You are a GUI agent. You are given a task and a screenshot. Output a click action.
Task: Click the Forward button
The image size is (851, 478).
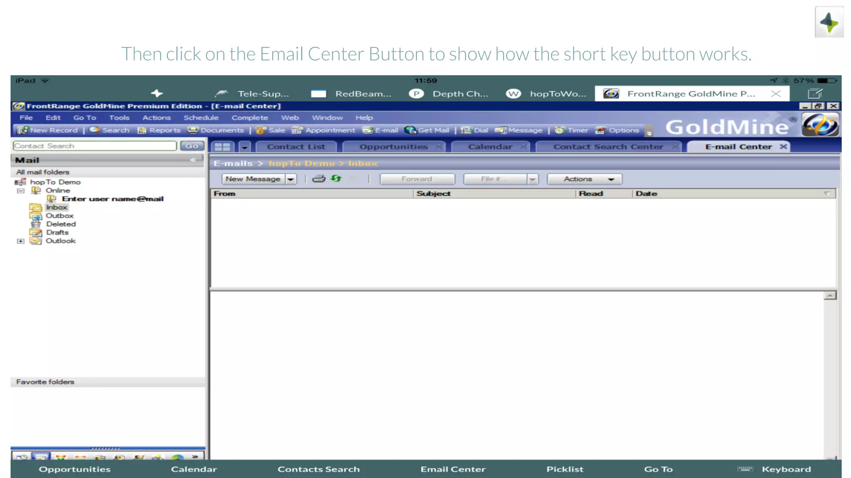417,179
